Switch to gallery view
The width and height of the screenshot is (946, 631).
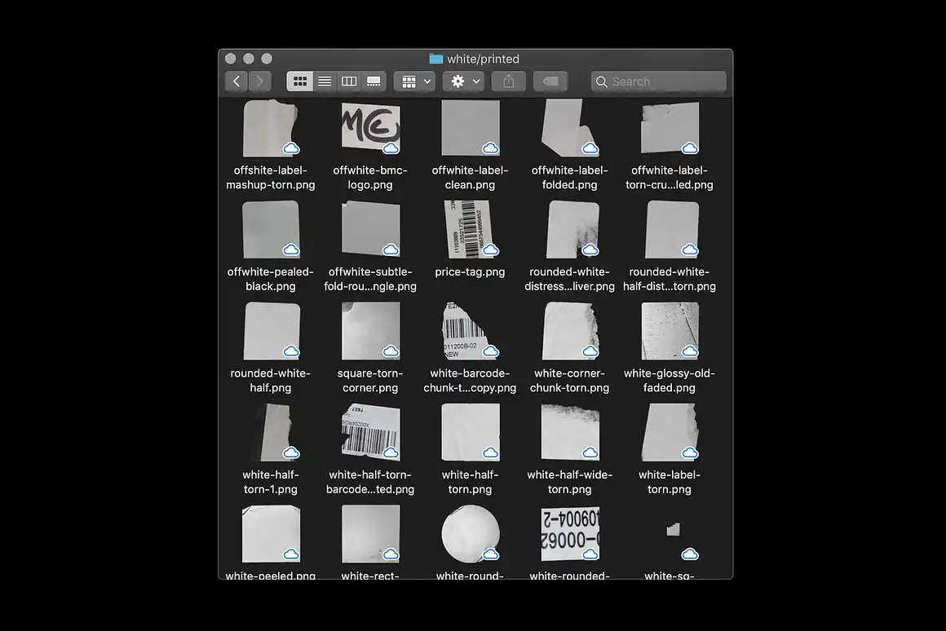(x=374, y=81)
